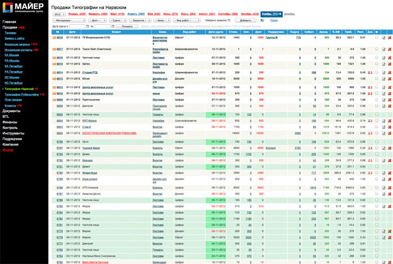Screen dimensions: 393x264
Task: Toggle the select-all checkbox in the table header
Action: [376, 32]
